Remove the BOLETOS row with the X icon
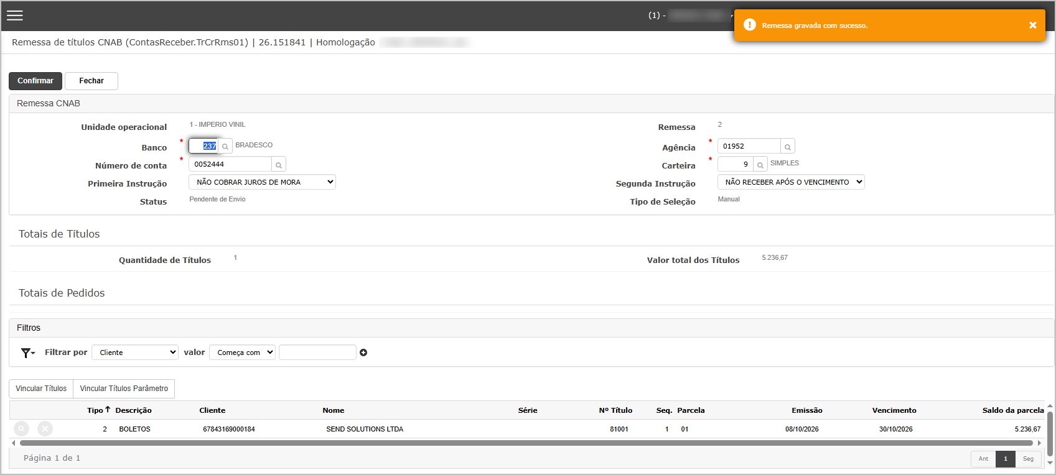Viewport: 1056px width, 475px height. click(x=45, y=429)
